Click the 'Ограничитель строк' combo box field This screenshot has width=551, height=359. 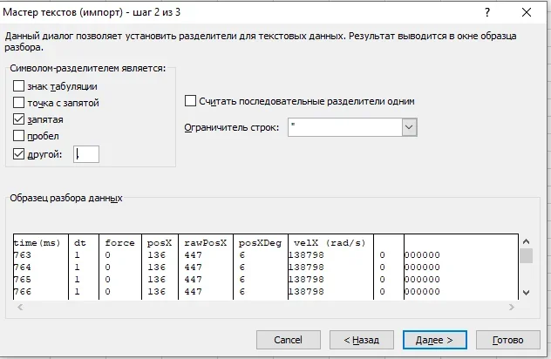pyautogui.click(x=344, y=127)
